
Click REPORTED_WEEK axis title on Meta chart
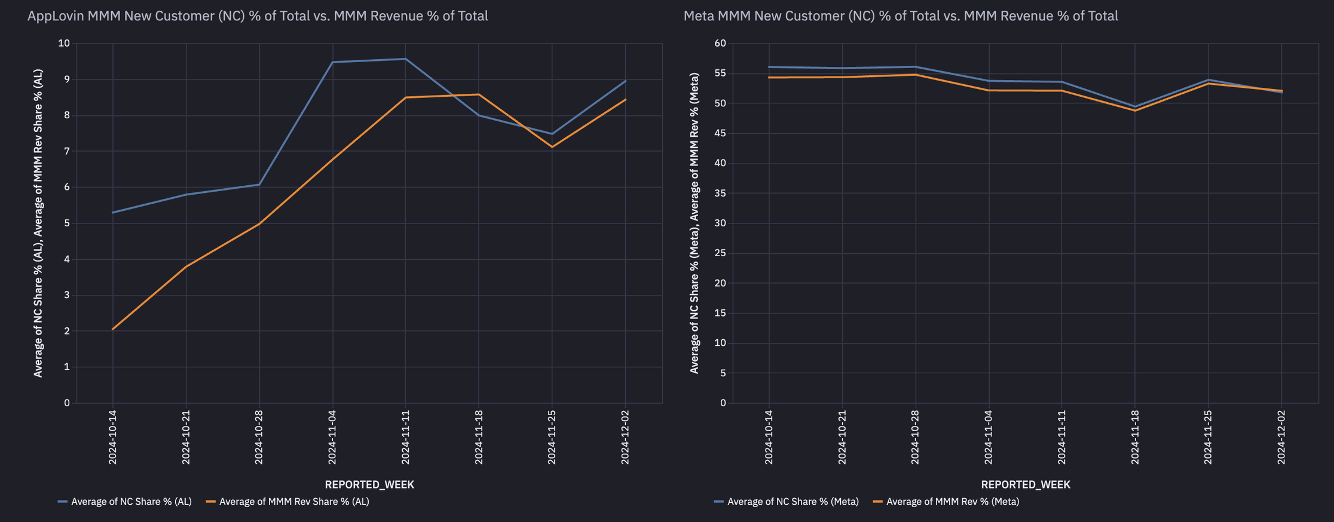1026,484
